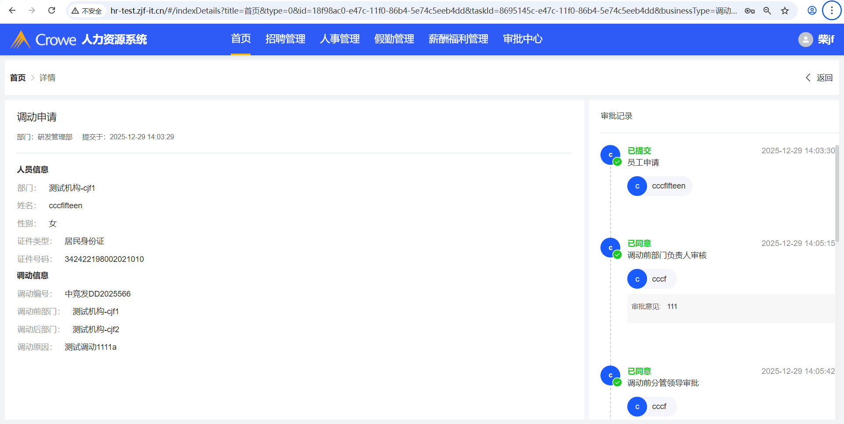Click the 首页 breadcrumb link
This screenshot has height=424, width=844.
(x=18, y=78)
